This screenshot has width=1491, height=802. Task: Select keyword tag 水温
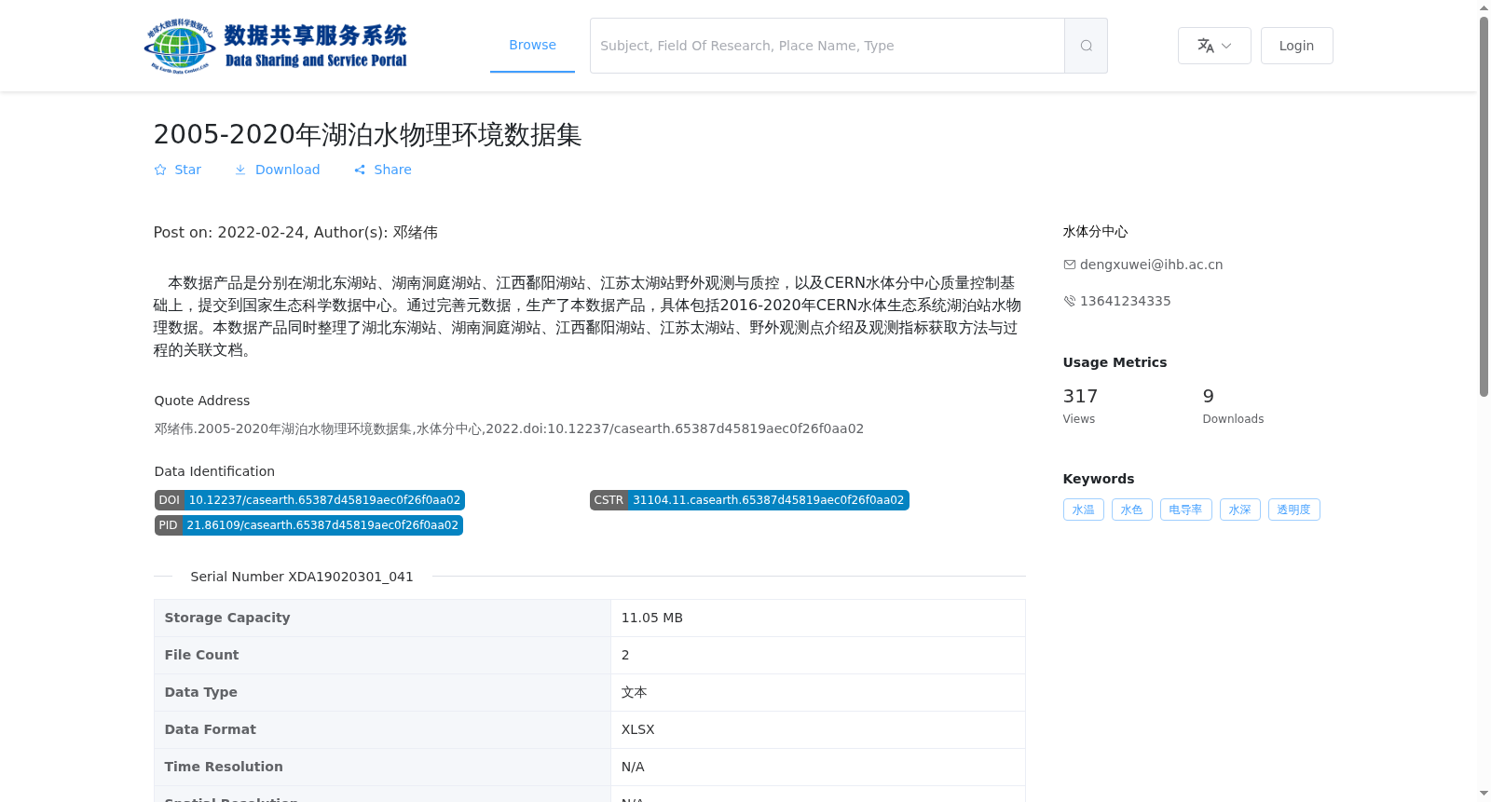tap(1084, 510)
